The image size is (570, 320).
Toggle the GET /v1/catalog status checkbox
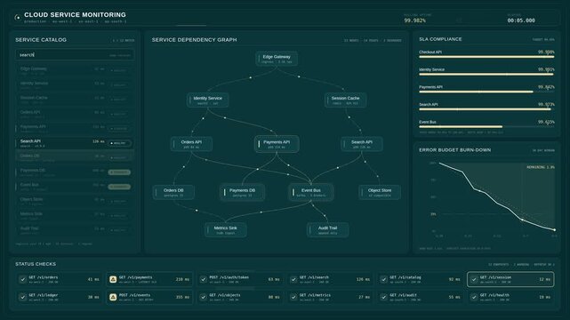(x=383, y=279)
